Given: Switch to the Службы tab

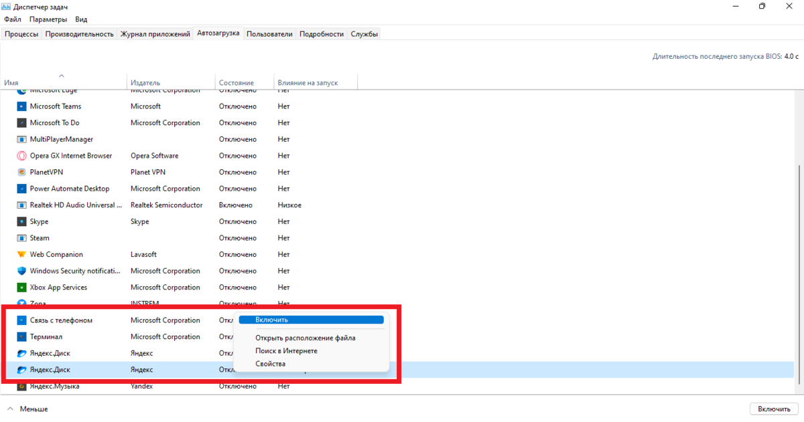Looking at the screenshot, I should (364, 33).
